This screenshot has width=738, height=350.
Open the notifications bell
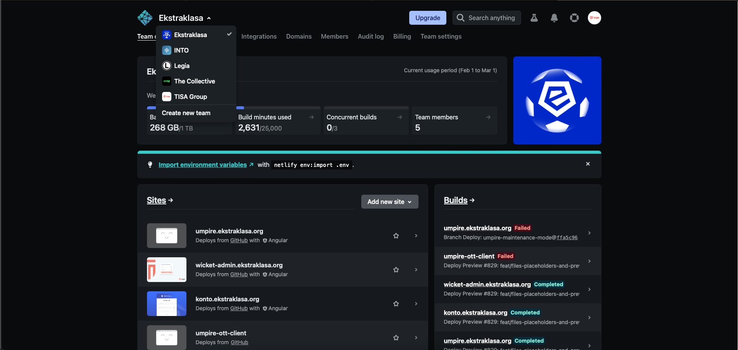[554, 18]
